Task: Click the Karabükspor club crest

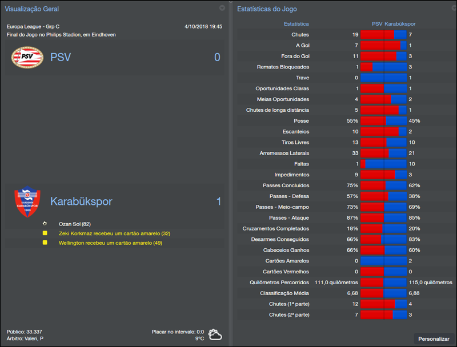Action: point(27,203)
